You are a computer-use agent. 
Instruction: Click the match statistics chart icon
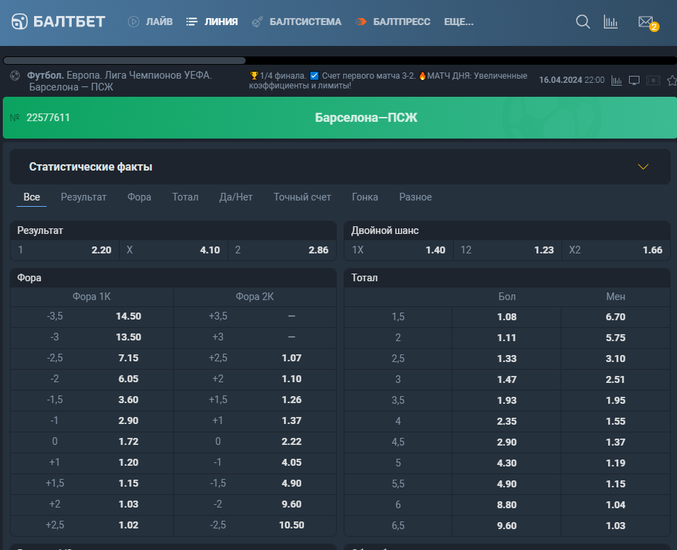pos(616,80)
